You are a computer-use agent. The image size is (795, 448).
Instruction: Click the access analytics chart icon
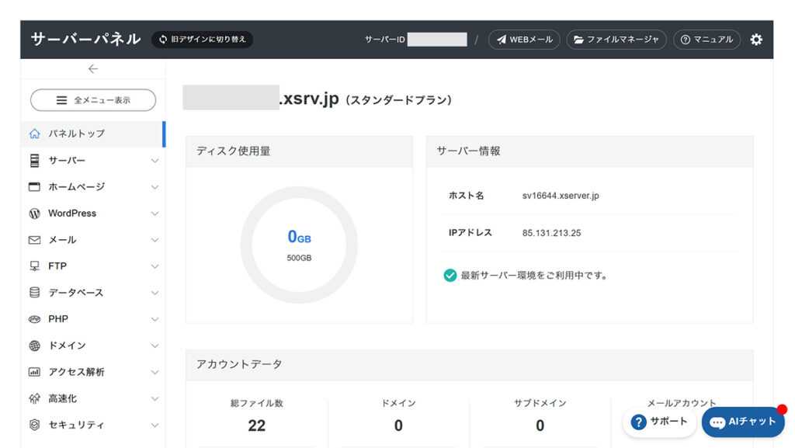click(34, 372)
